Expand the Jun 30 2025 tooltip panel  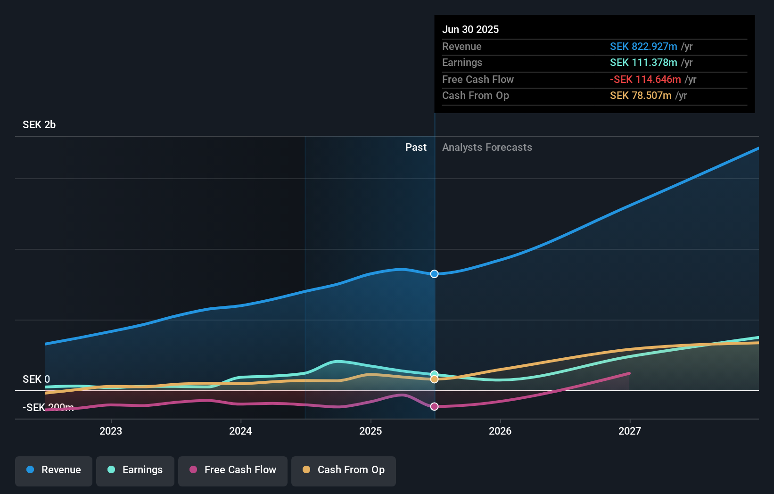pyautogui.click(x=594, y=64)
